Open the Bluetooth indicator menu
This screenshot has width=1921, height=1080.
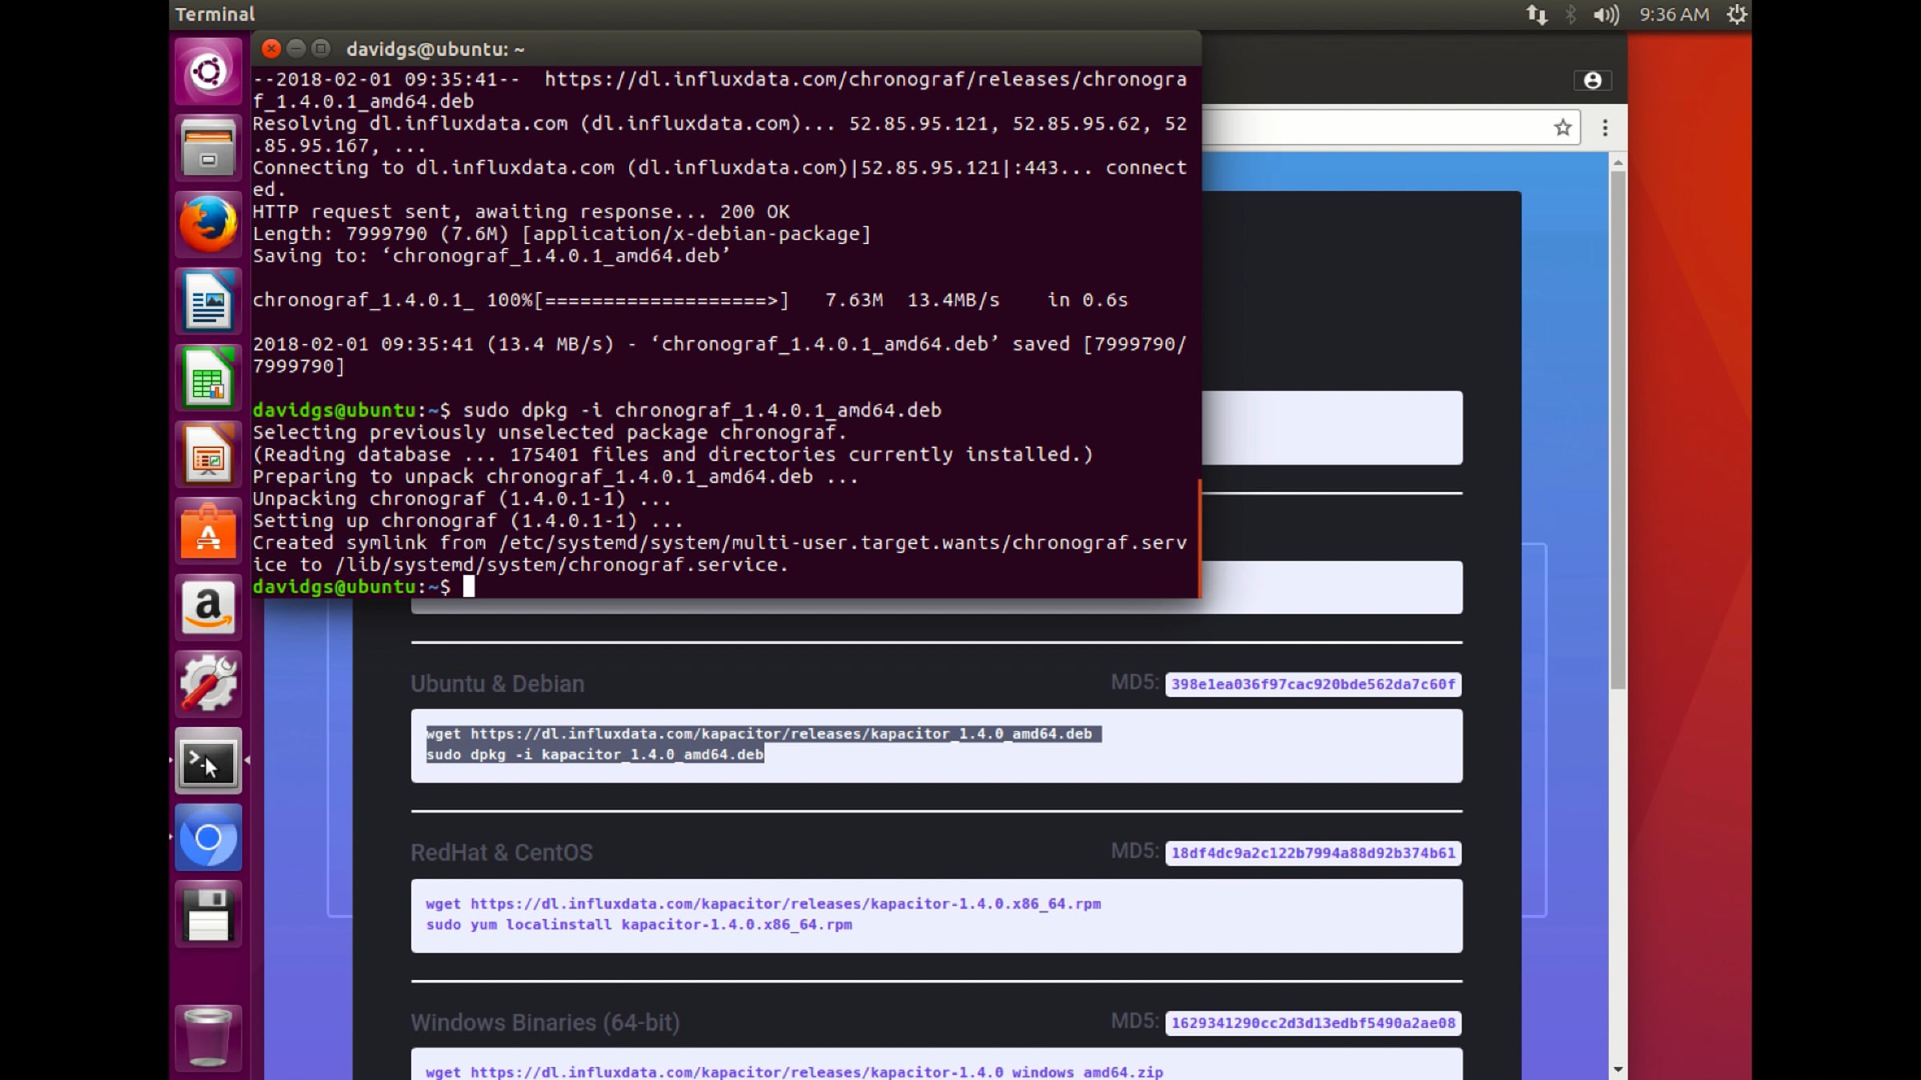1570,14
